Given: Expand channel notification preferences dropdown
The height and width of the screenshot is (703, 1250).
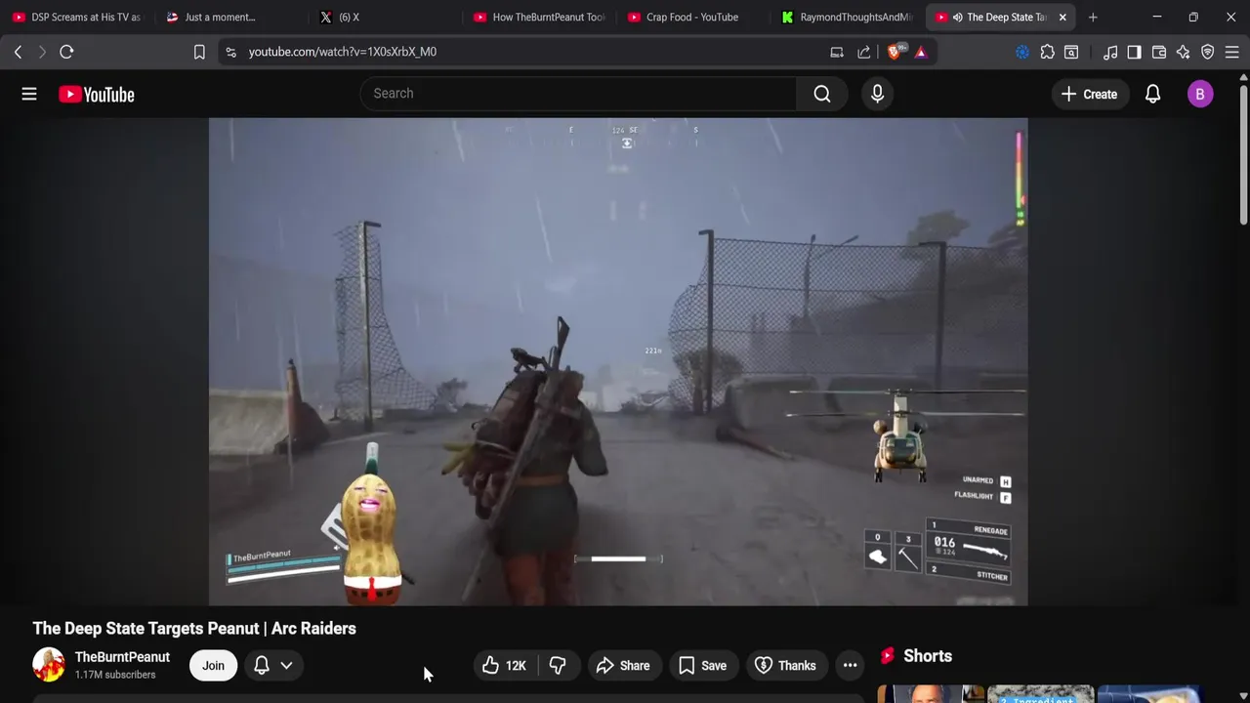Looking at the screenshot, I should [273, 666].
